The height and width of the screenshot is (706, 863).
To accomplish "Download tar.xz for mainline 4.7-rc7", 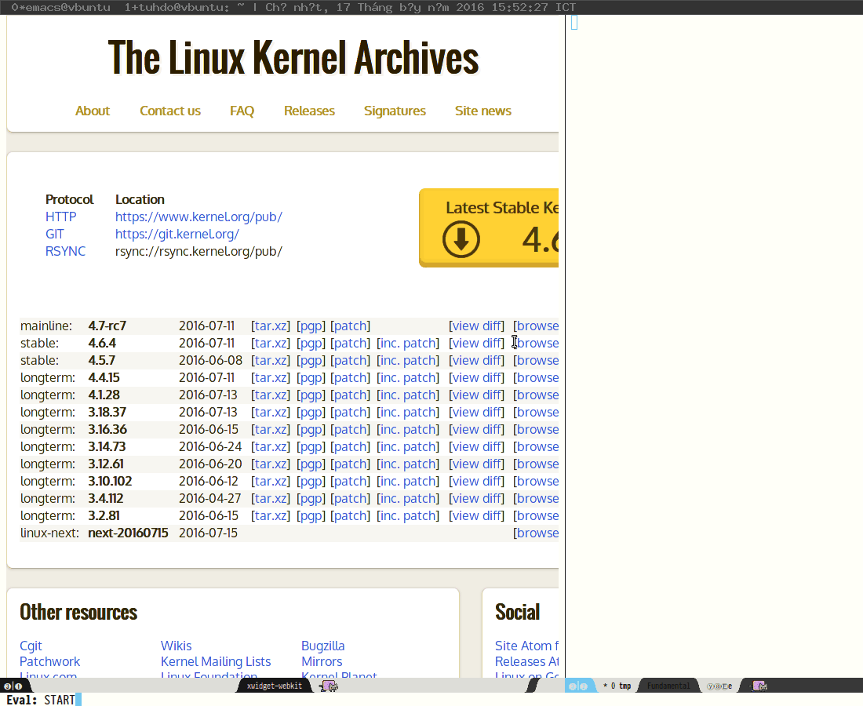I will (x=270, y=326).
